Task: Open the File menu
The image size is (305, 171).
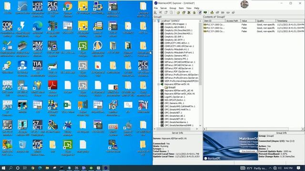Action: tap(156, 8)
